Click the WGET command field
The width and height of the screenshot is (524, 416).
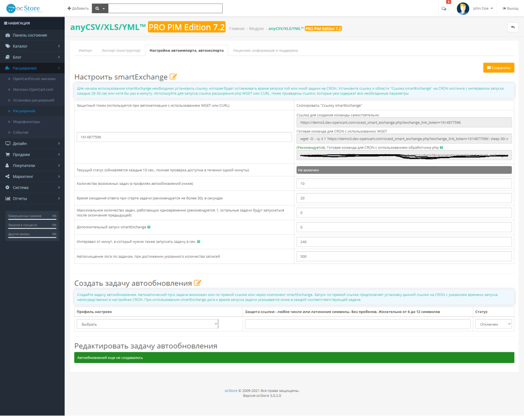tap(404, 139)
